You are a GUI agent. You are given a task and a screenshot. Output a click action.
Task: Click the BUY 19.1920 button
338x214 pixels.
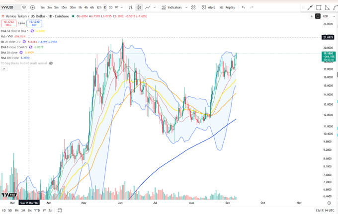click(34, 23)
